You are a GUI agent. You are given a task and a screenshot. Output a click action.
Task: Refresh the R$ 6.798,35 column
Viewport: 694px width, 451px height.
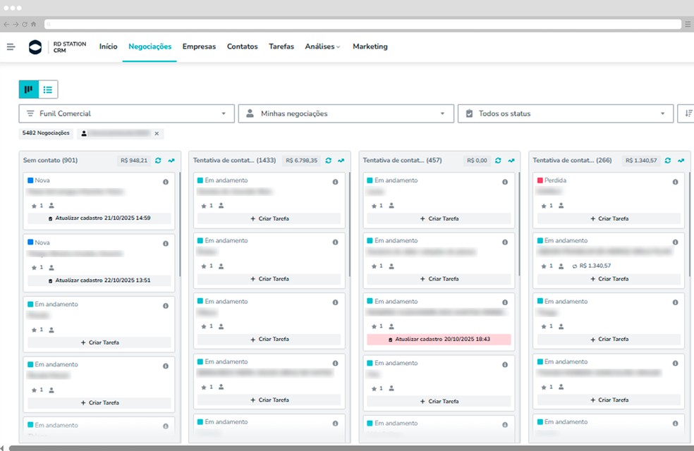point(329,161)
